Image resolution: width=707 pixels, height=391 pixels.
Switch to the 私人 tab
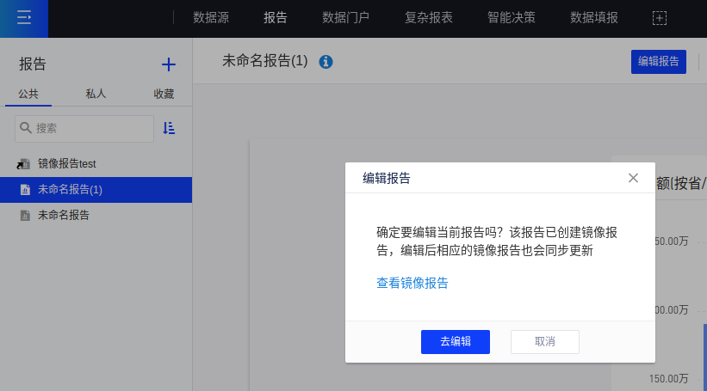pos(96,94)
